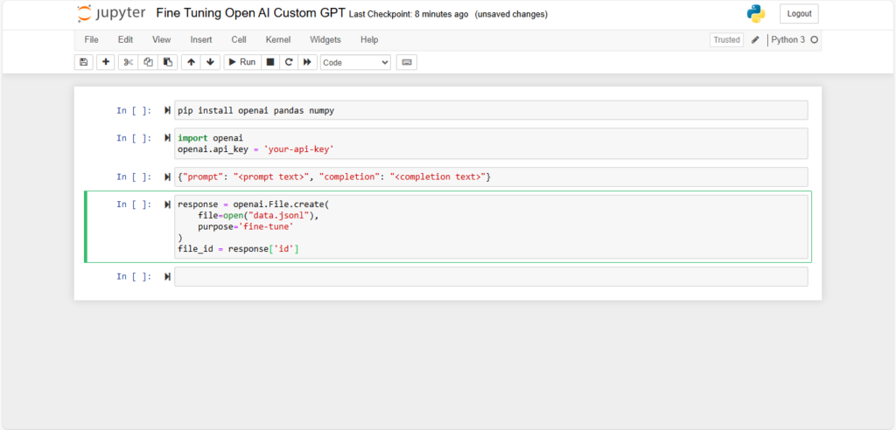Screen dimensions: 896x430
Task: Click the "<completion text>" string
Action: (438, 177)
